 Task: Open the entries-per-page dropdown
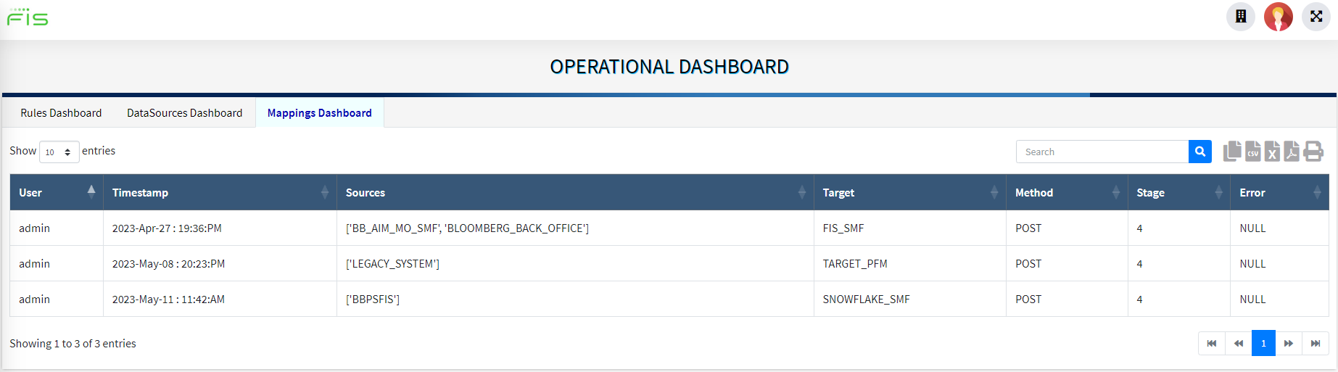[x=59, y=152]
